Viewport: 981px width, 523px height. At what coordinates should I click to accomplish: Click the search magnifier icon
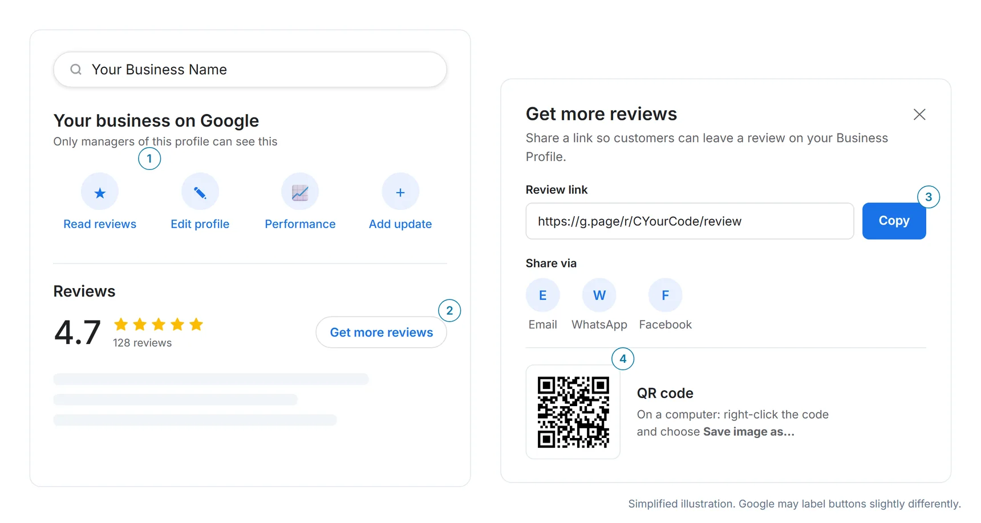(x=76, y=70)
